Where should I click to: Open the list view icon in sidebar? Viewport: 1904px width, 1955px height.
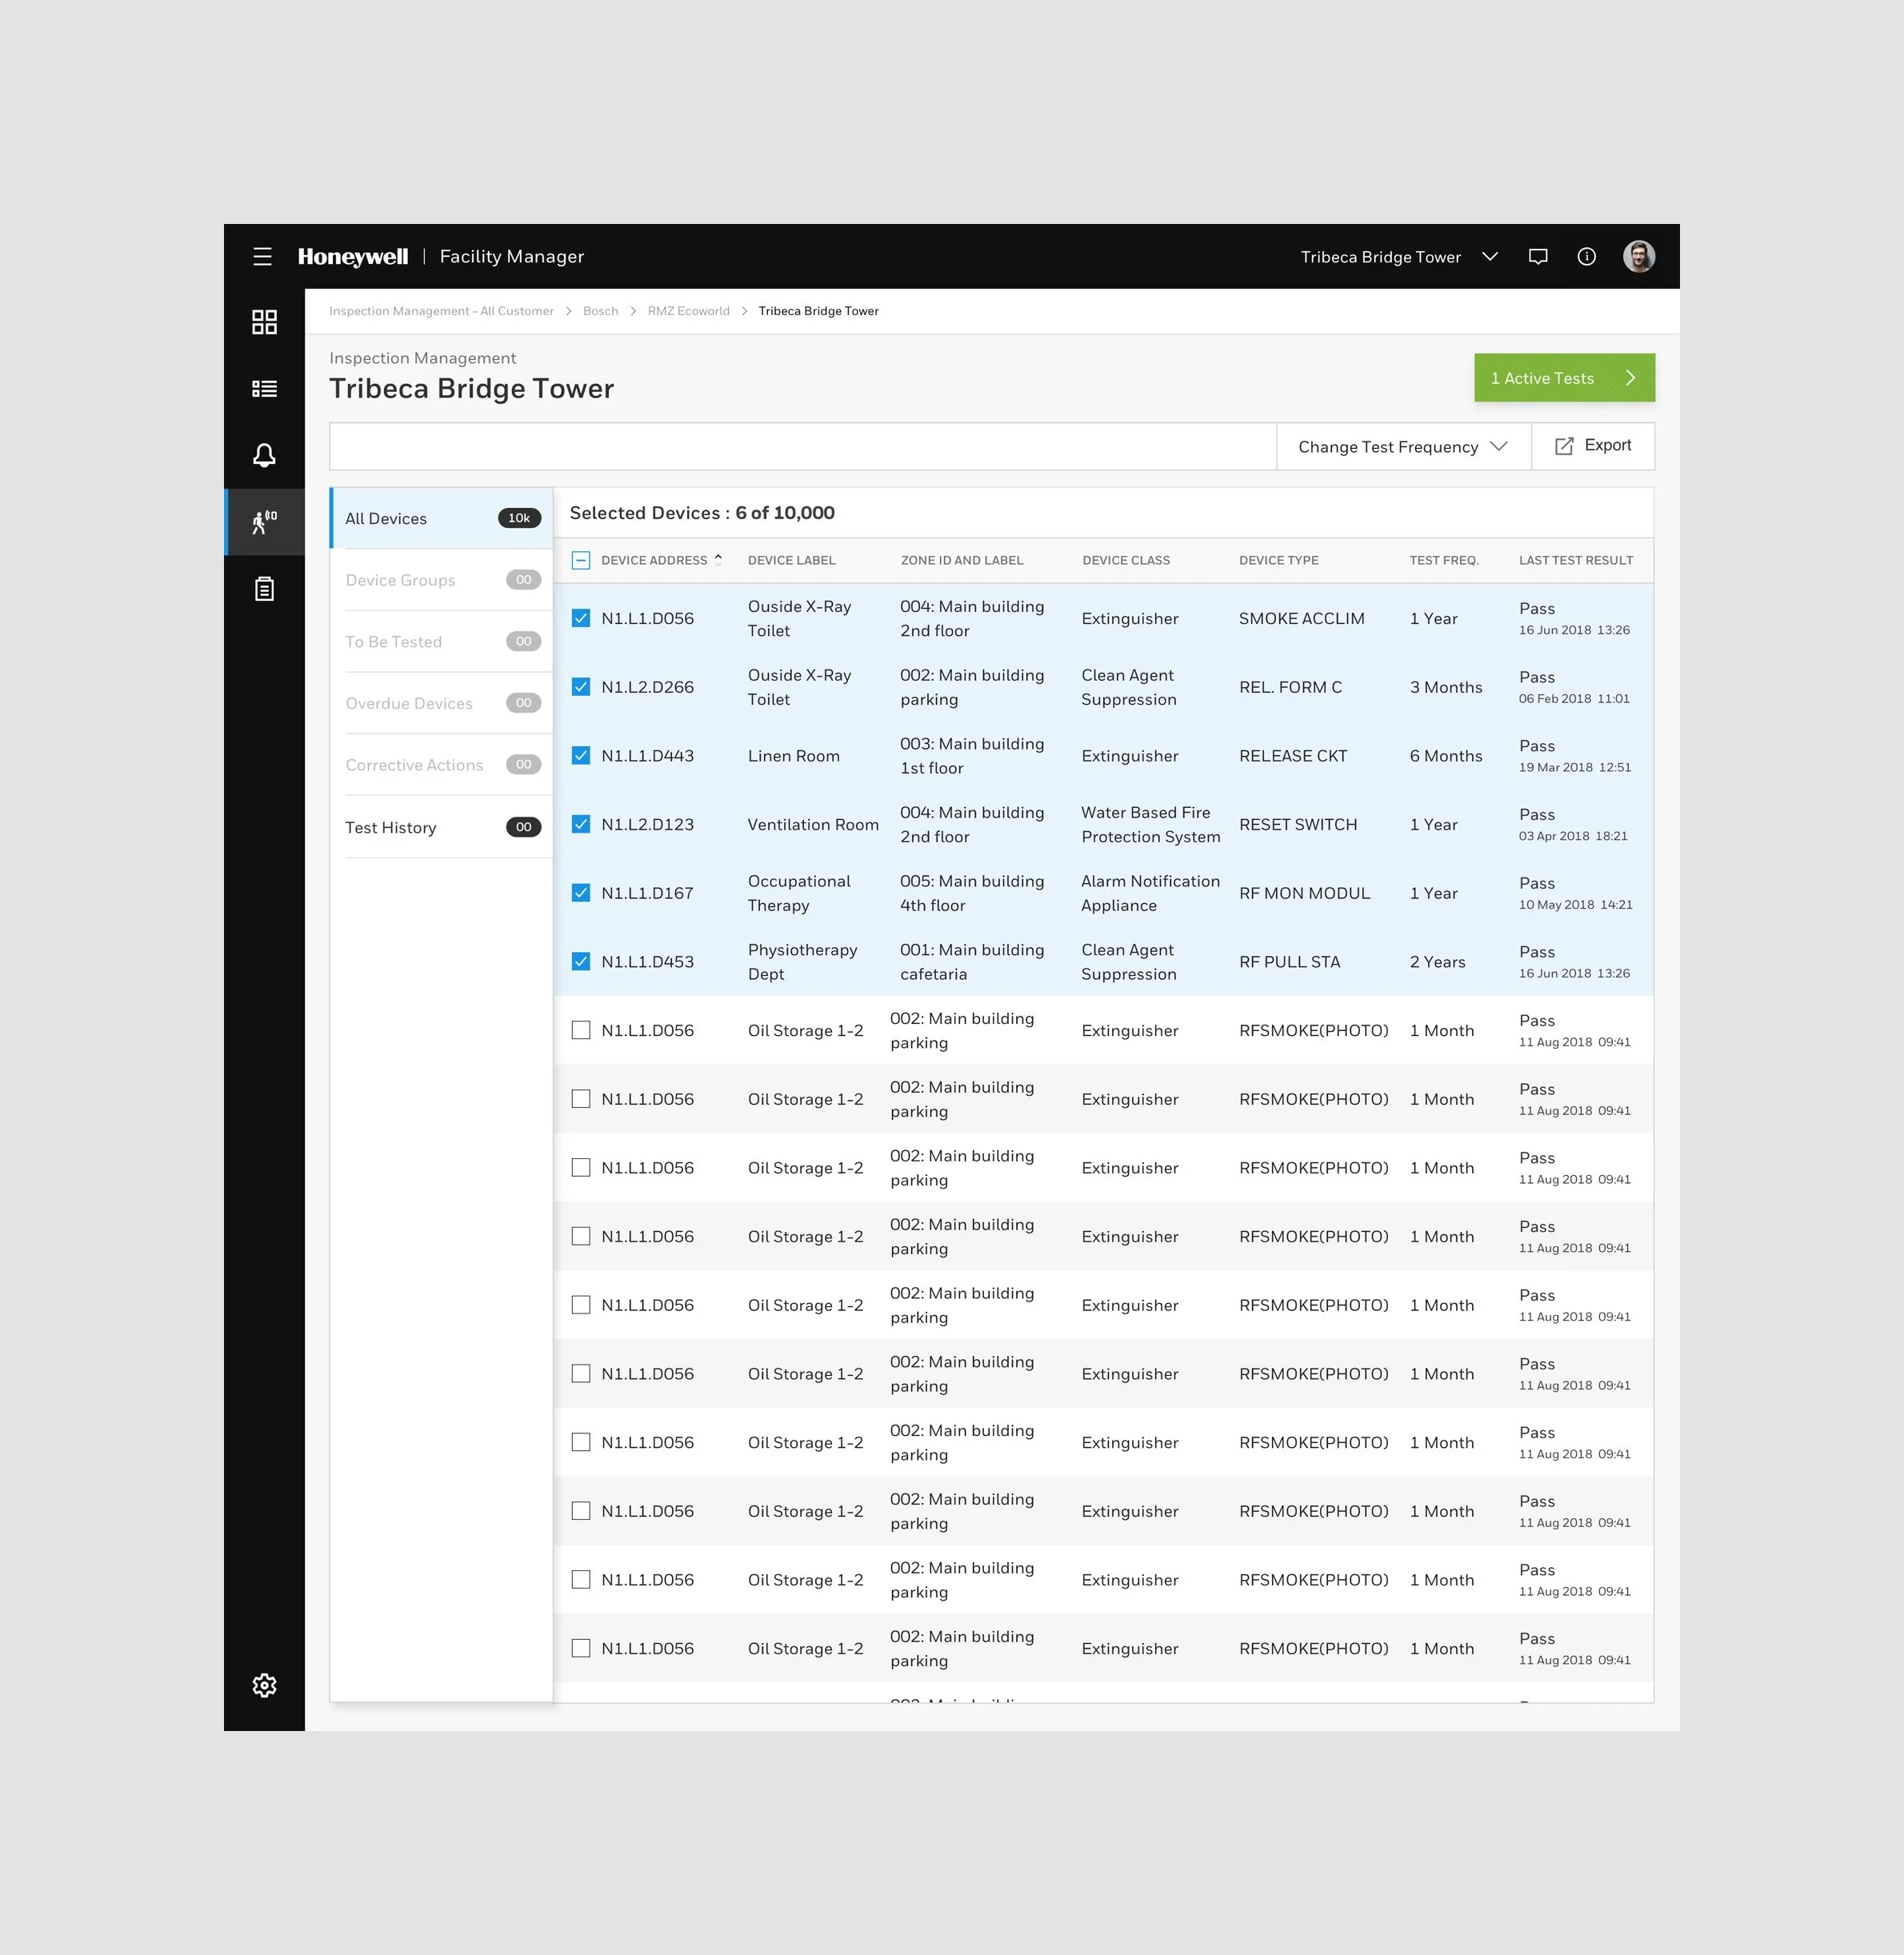pyautogui.click(x=264, y=389)
